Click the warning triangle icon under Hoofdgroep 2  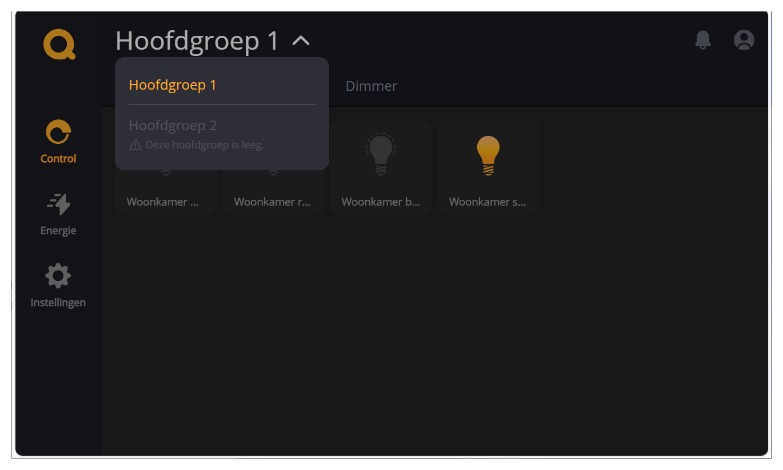(x=135, y=145)
